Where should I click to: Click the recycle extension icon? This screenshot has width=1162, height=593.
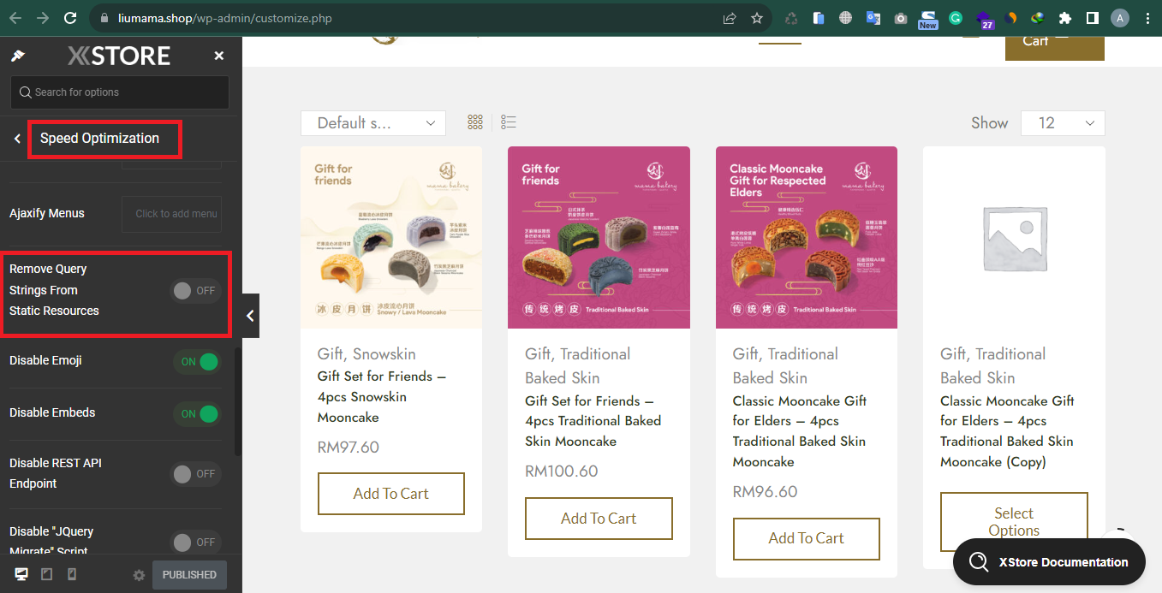tap(792, 18)
